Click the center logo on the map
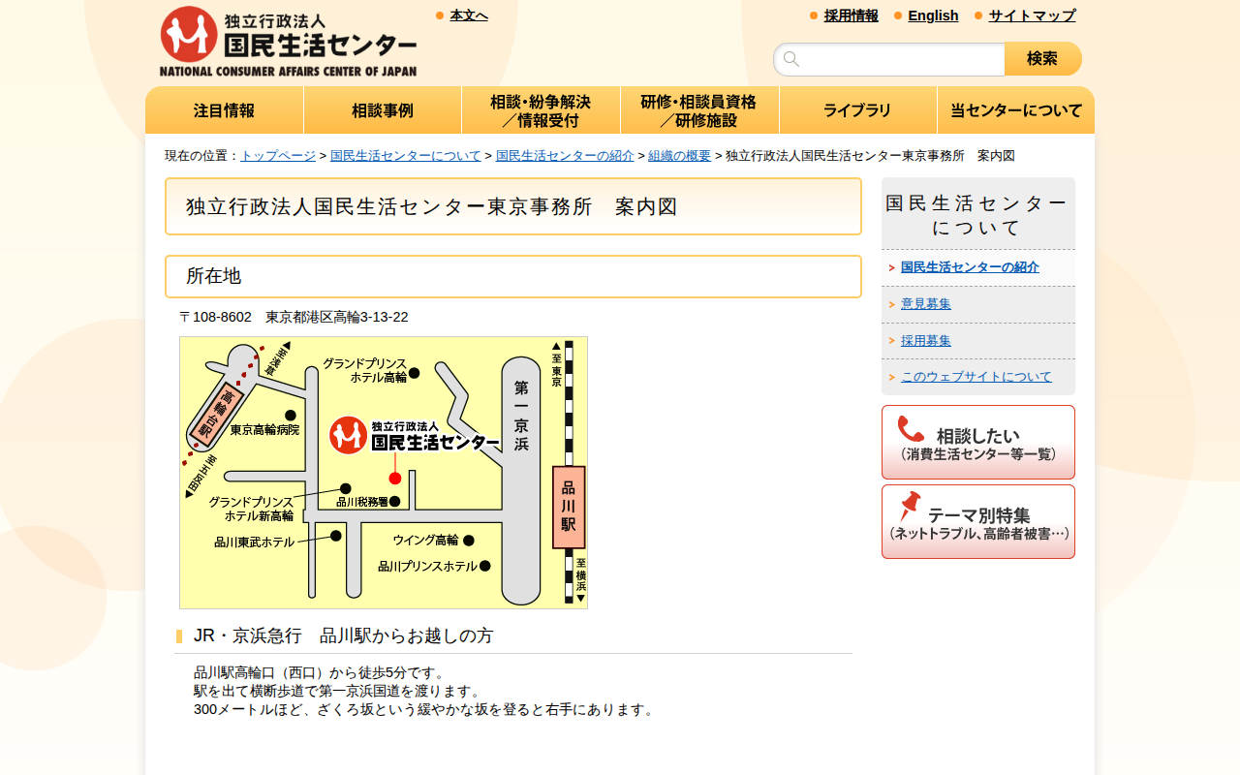Viewport: 1240px width, 775px height. 416,436
